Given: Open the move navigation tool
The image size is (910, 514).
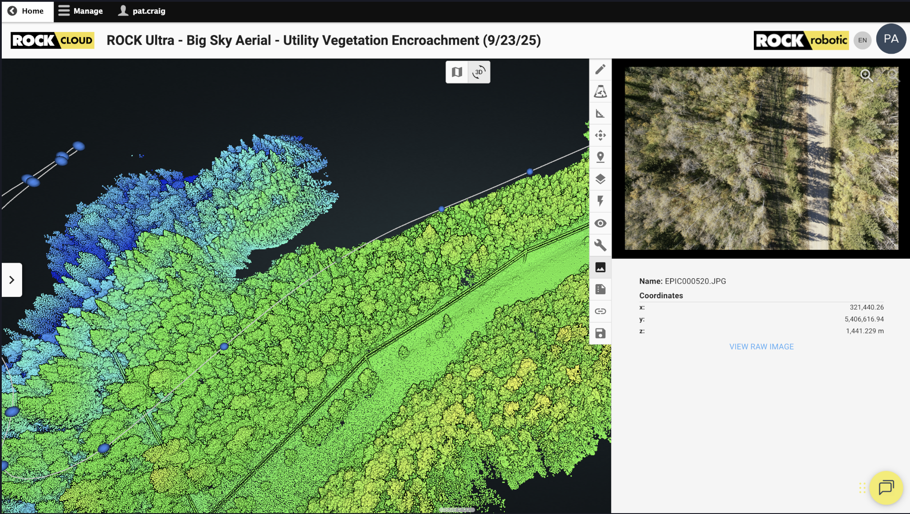Looking at the screenshot, I should 600,135.
